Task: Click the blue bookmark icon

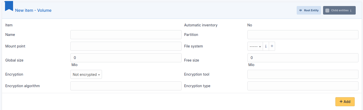Action: click(9, 6)
